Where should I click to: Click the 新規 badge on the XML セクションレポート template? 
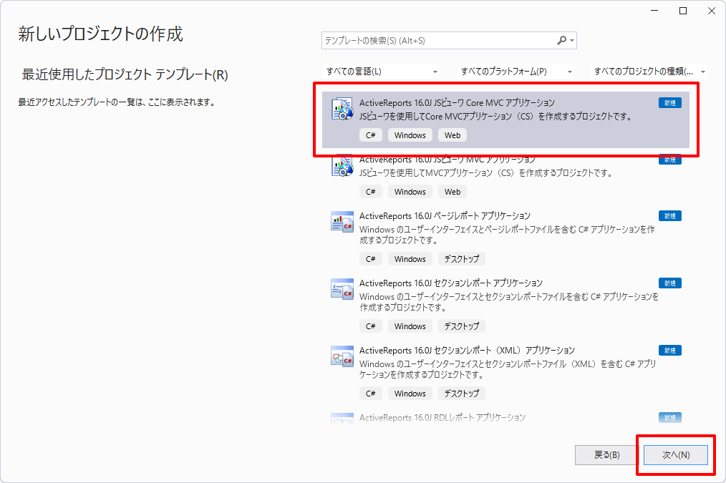pos(670,350)
